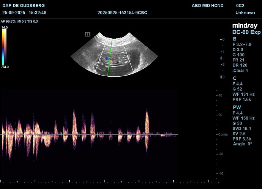
Task: Click the 'D 3.0' depth value
Action: coord(238,50)
